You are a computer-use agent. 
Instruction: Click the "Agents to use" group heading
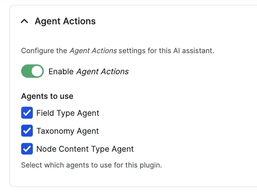pyautogui.click(x=47, y=96)
